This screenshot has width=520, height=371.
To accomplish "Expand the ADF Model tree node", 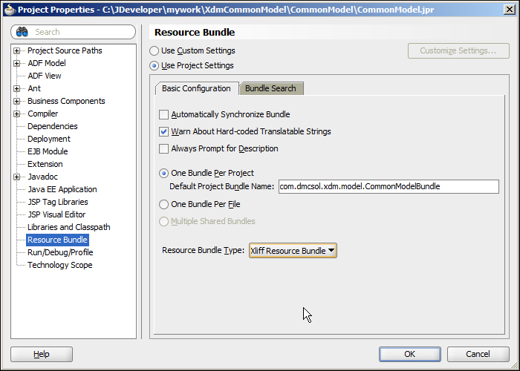I will [16, 63].
